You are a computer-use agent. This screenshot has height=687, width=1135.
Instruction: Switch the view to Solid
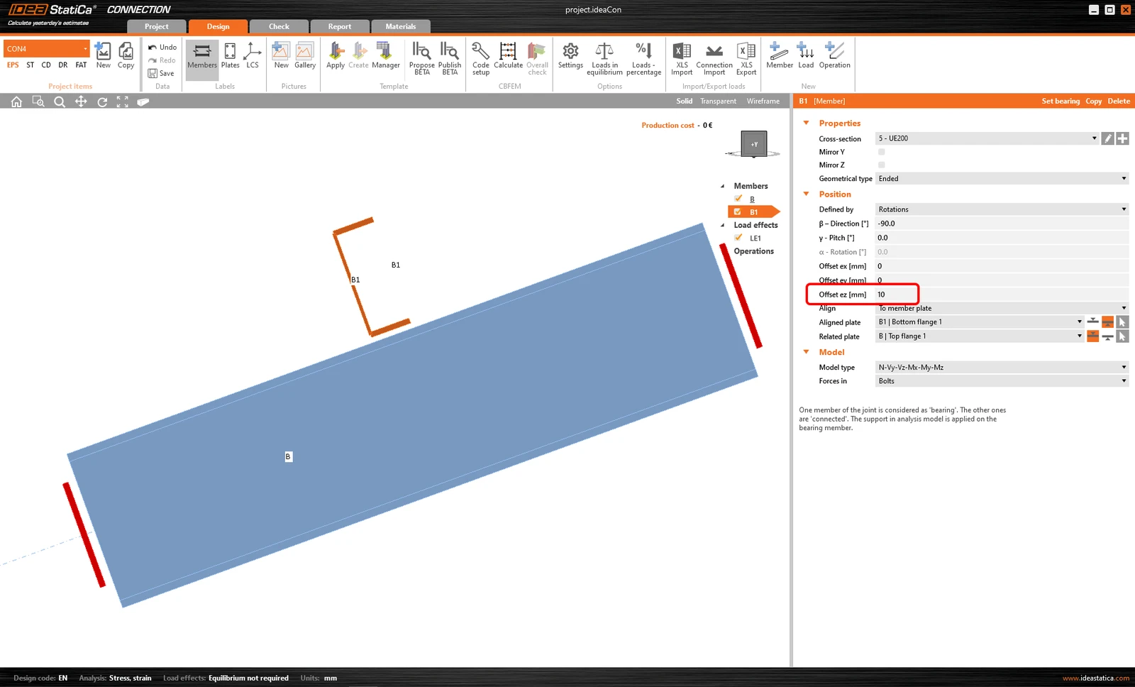pyautogui.click(x=684, y=101)
